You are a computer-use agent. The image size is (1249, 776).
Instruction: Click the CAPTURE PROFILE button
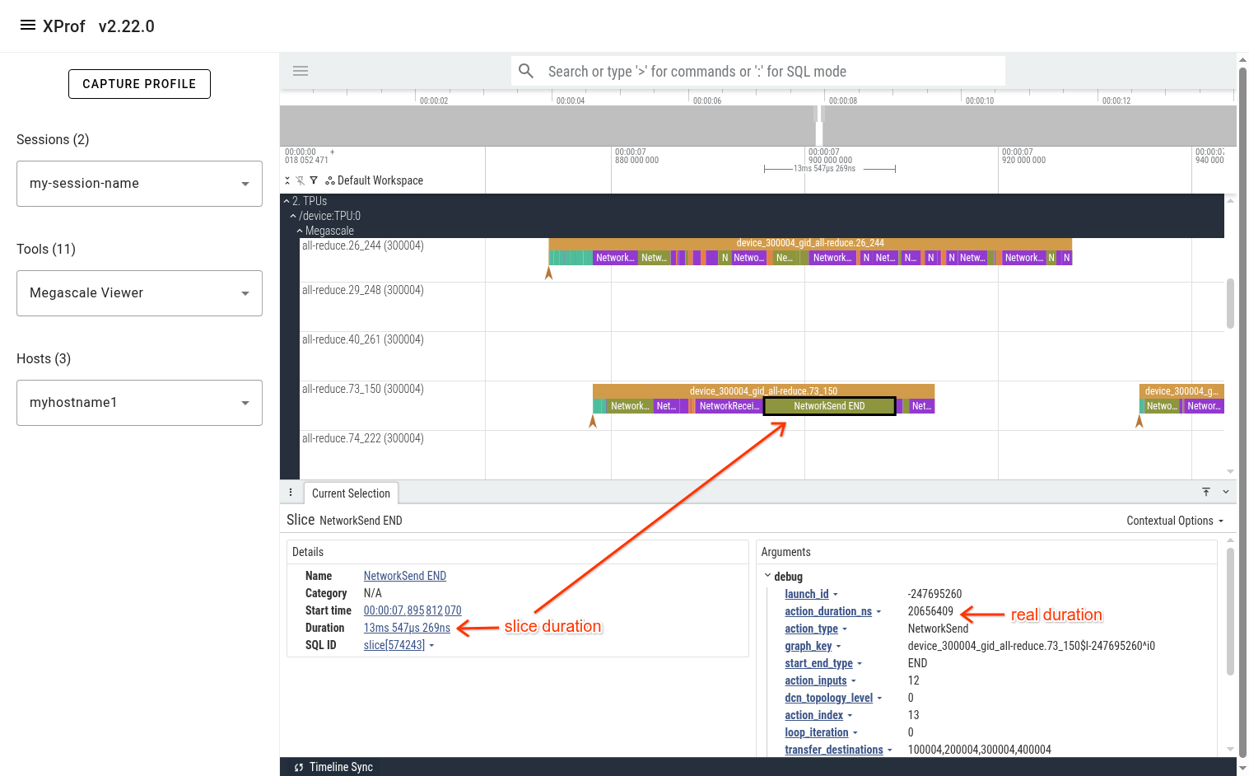point(139,83)
